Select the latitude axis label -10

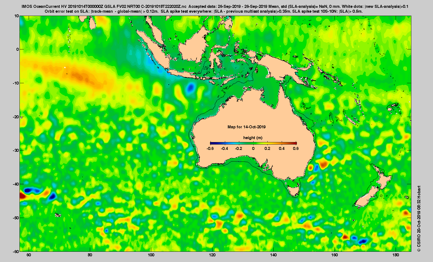click(16, 83)
